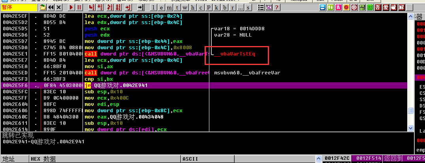The height and width of the screenshot is (163, 425).
Task: Show the Breakpoints window with the 'b' button
Action: pyautogui.click(x=225, y=7)
